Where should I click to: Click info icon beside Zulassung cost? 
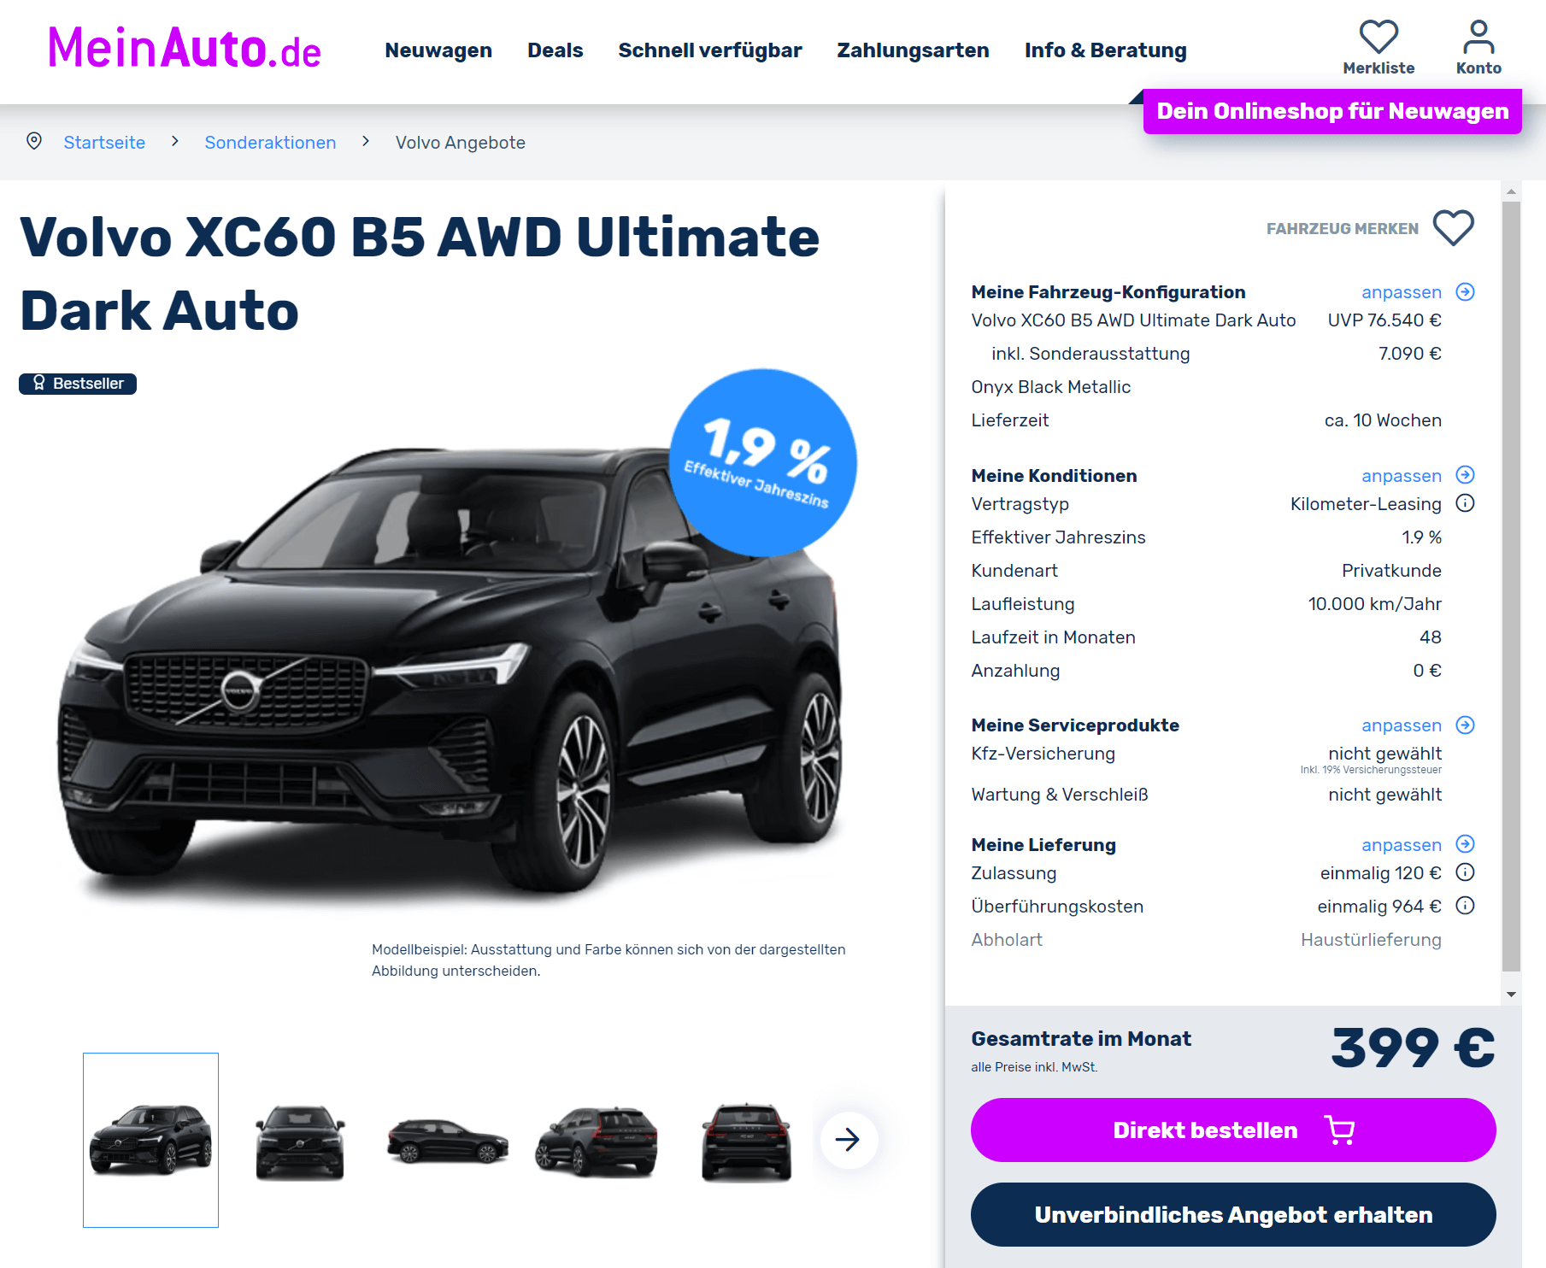(x=1465, y=872)
